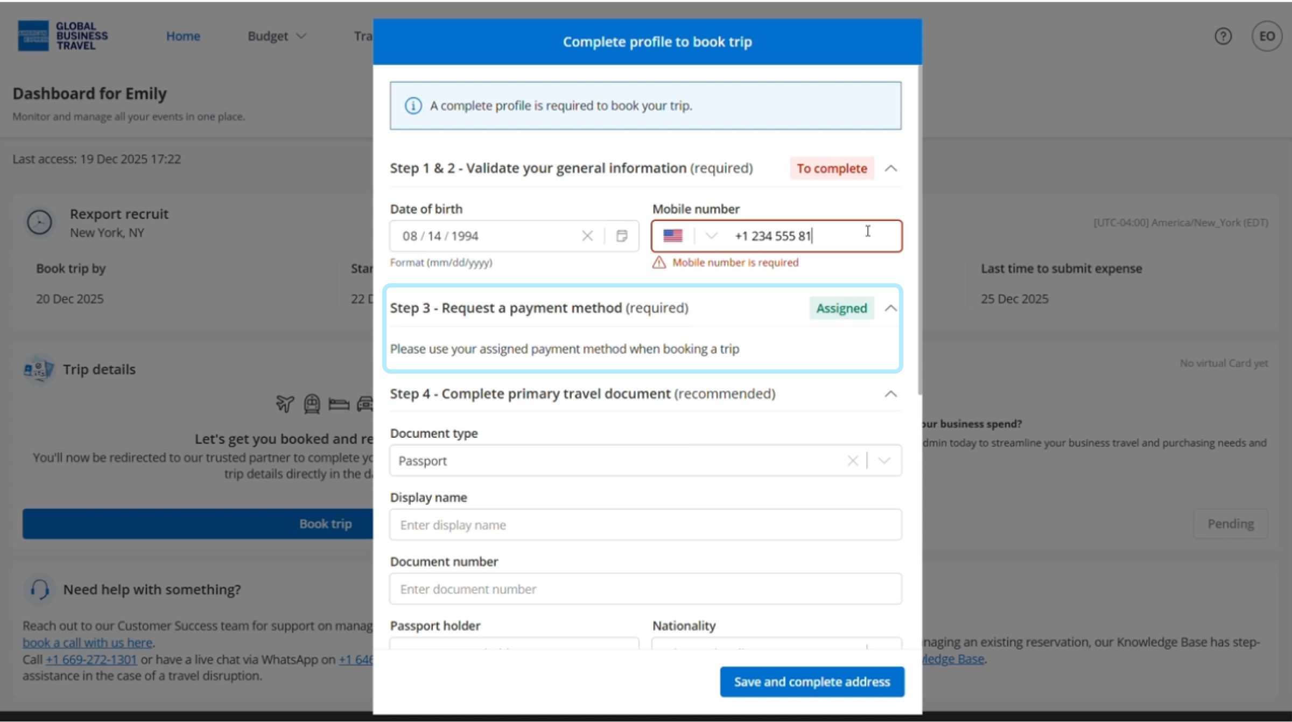
Task: Collapse Step 3 payment method section
Action: coord(890,308)
